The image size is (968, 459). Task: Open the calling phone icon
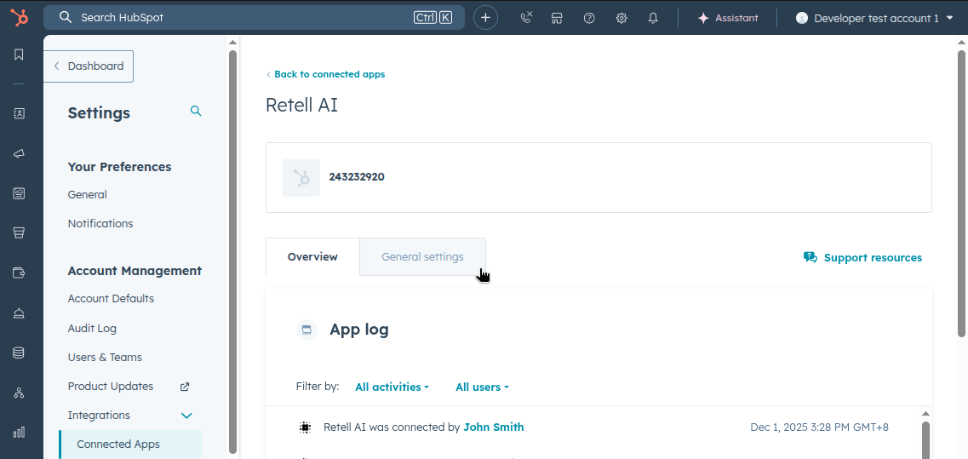pyautogui.click(x=526, y=18)
